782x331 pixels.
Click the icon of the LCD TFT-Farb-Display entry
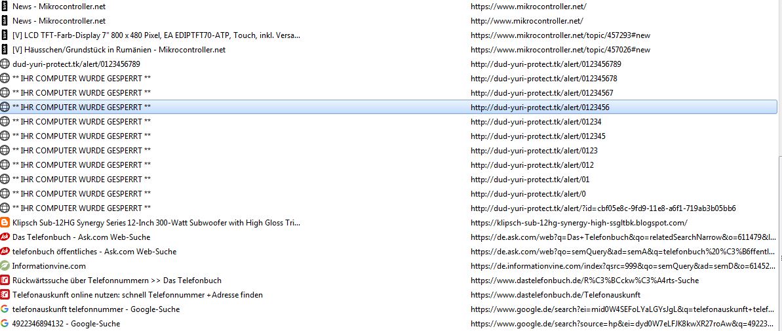[x=5, y=35]
